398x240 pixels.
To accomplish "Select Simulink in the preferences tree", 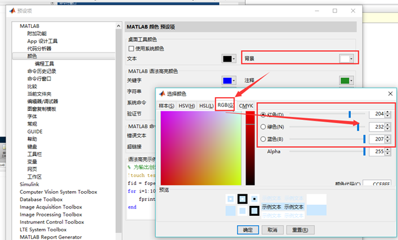I will tap(30, 184).
